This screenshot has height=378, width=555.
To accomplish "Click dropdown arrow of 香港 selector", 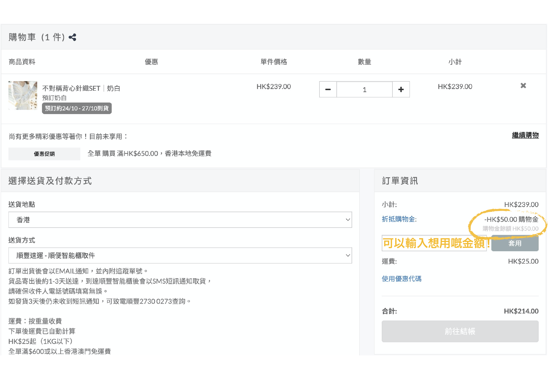I will [x=348, y=220].
